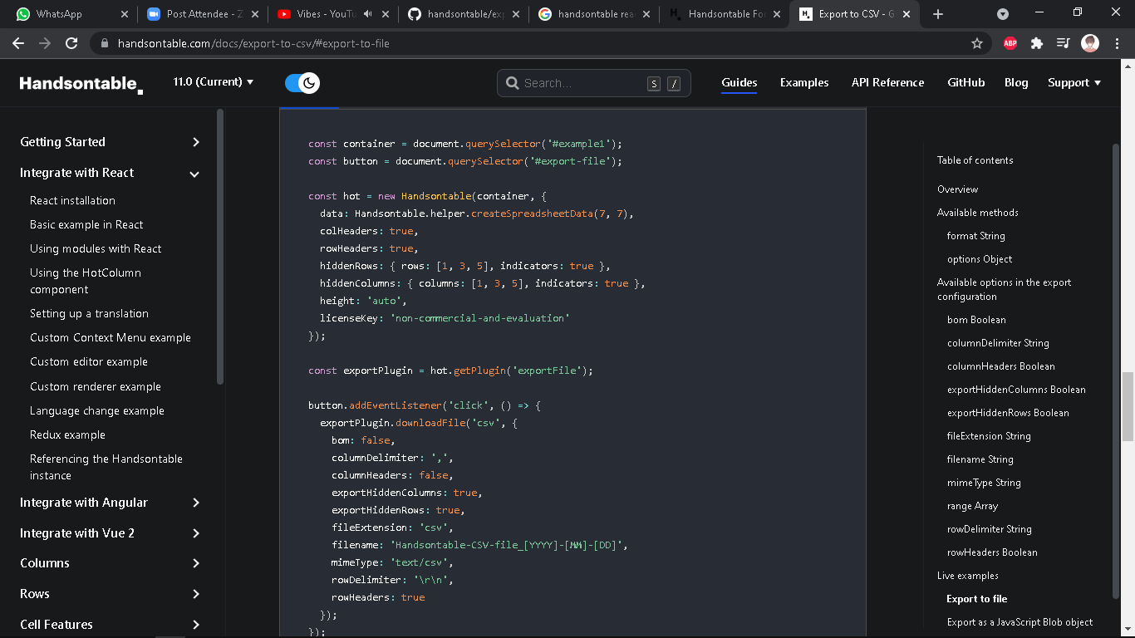The width and height of the screenshot is (1135, 638).
Task: Expand the Getting Started section
Action: coord(111,142)
